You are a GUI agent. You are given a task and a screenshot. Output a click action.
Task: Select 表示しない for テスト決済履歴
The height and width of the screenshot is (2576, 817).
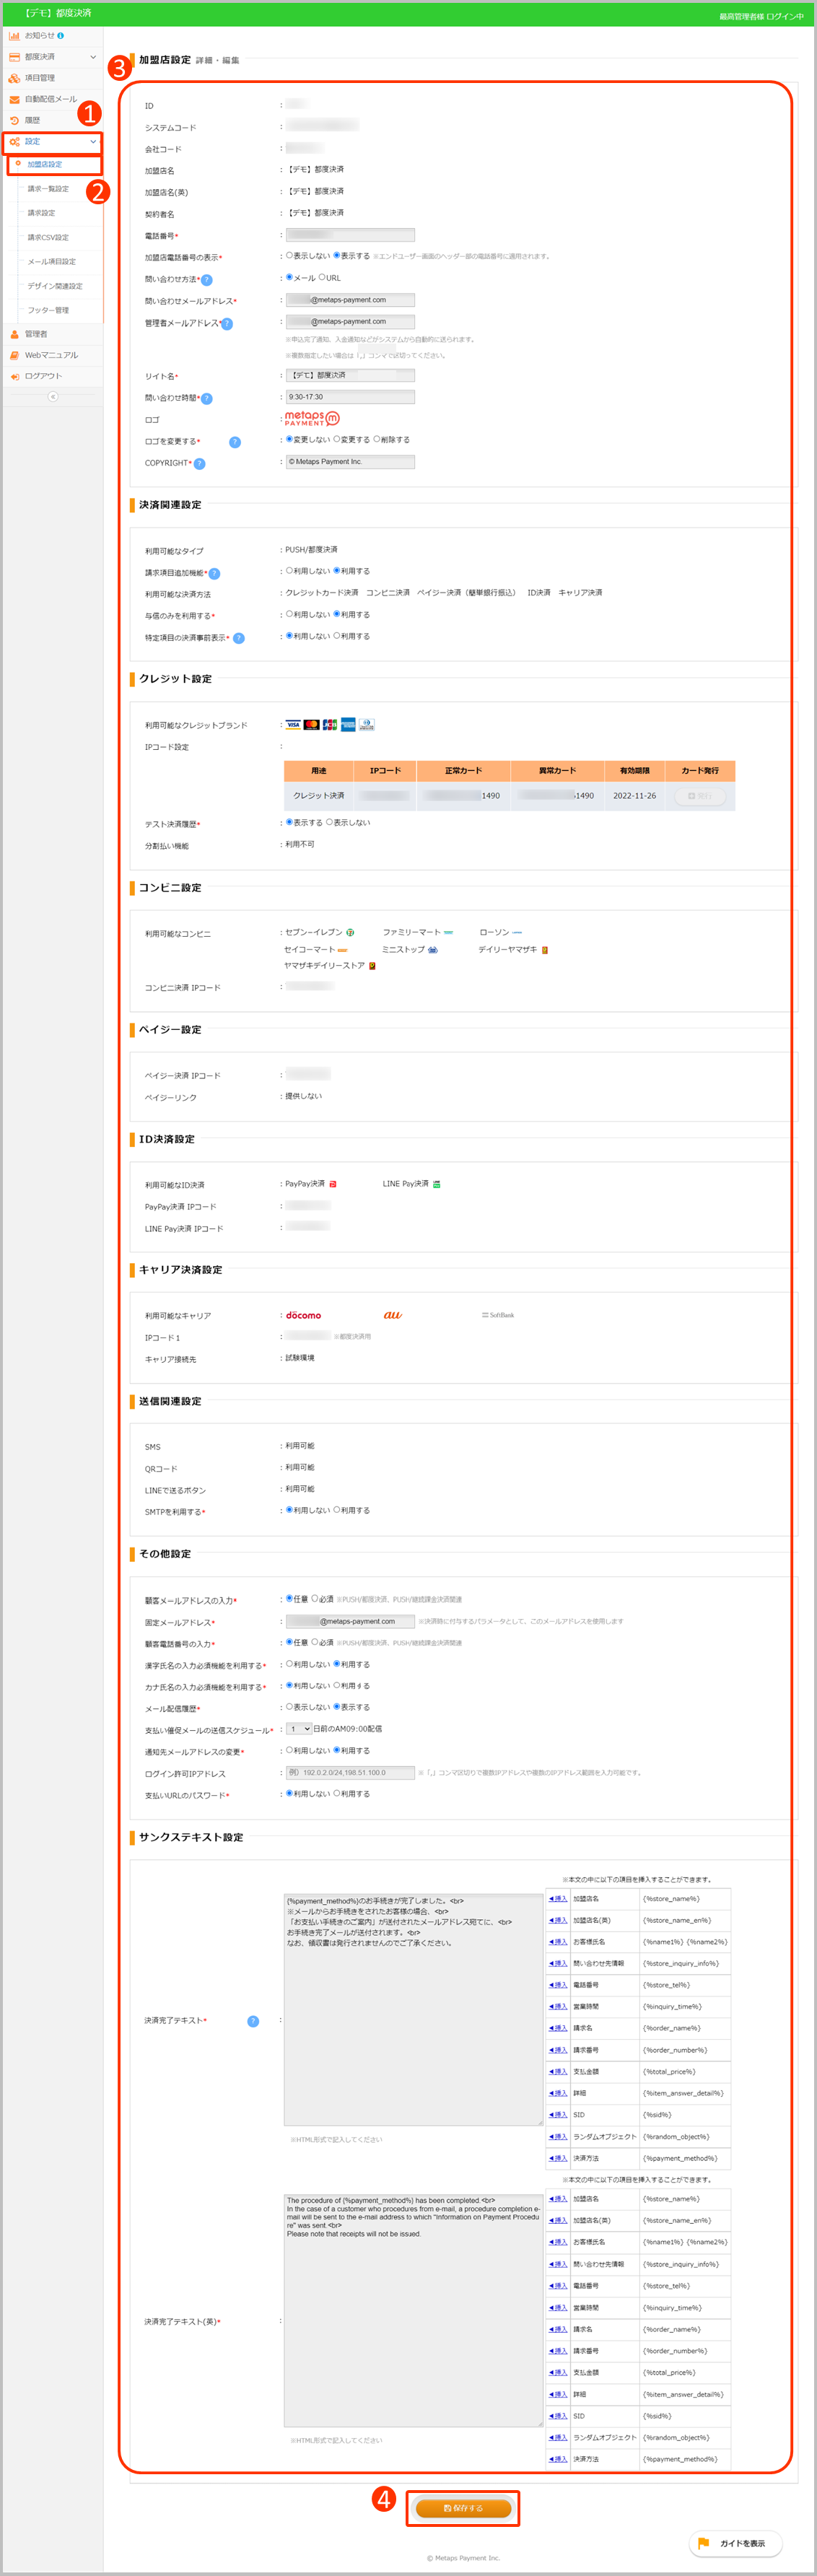click(x=329, y=823)
